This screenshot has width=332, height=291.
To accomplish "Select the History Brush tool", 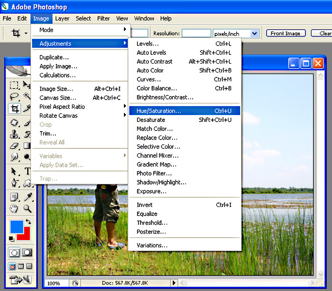I will 27,134.
